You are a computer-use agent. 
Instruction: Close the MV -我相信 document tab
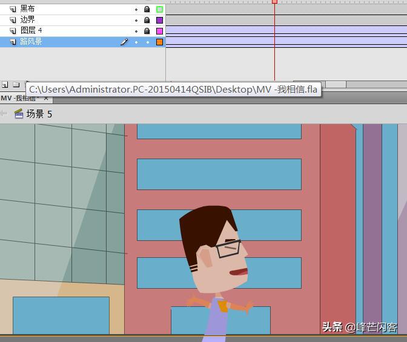tap(46, 98)
